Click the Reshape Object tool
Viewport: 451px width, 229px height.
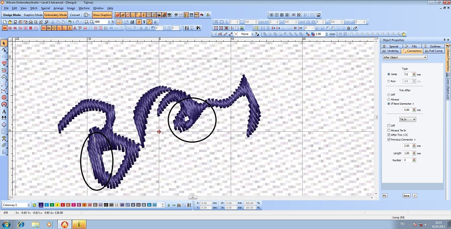[4, 50]
